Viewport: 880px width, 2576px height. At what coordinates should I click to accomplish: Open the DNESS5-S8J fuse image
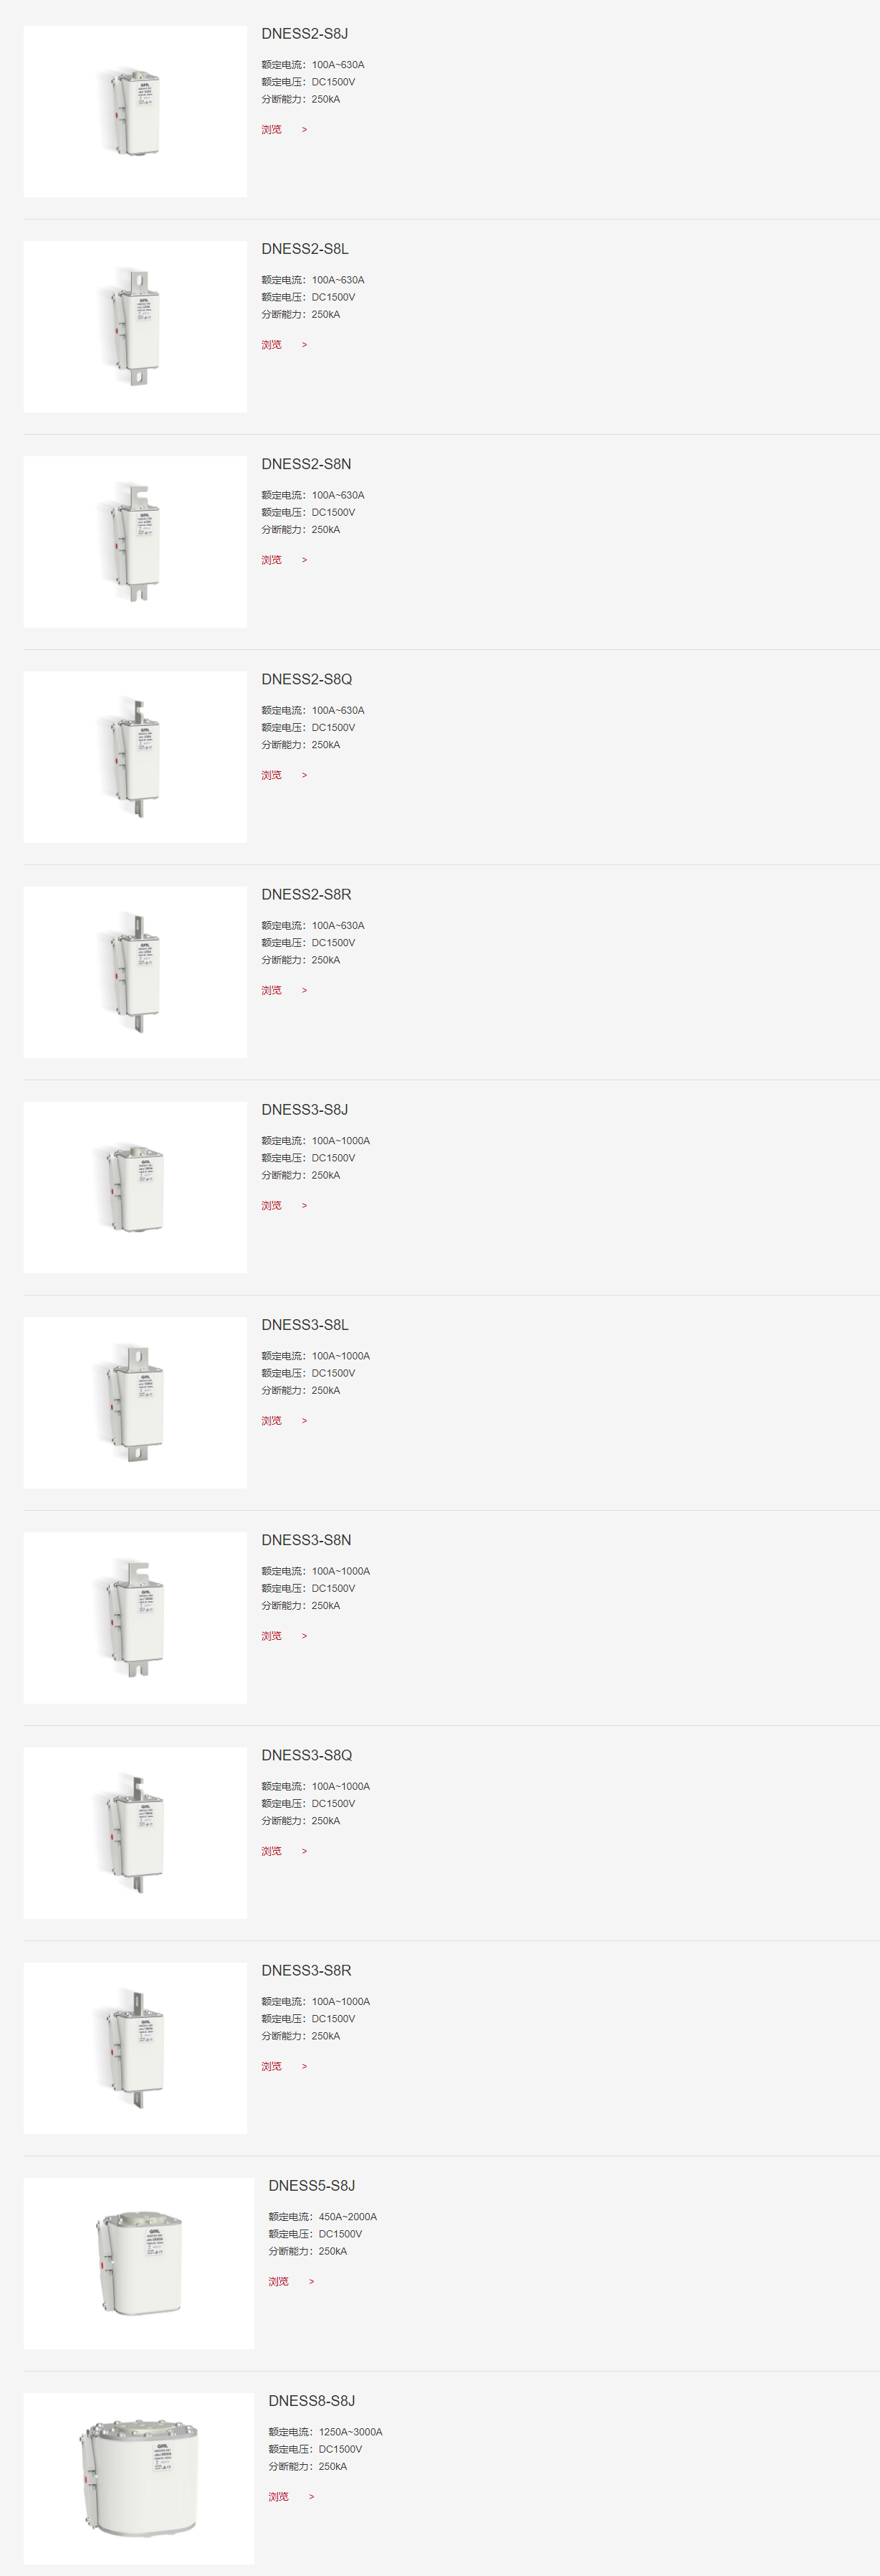[139, 2263]
